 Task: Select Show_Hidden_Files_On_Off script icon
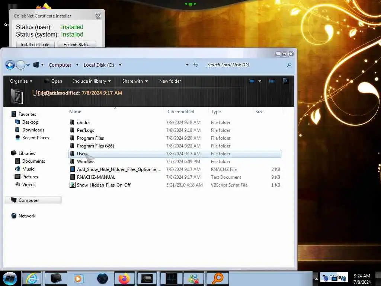tap(73, 185)
